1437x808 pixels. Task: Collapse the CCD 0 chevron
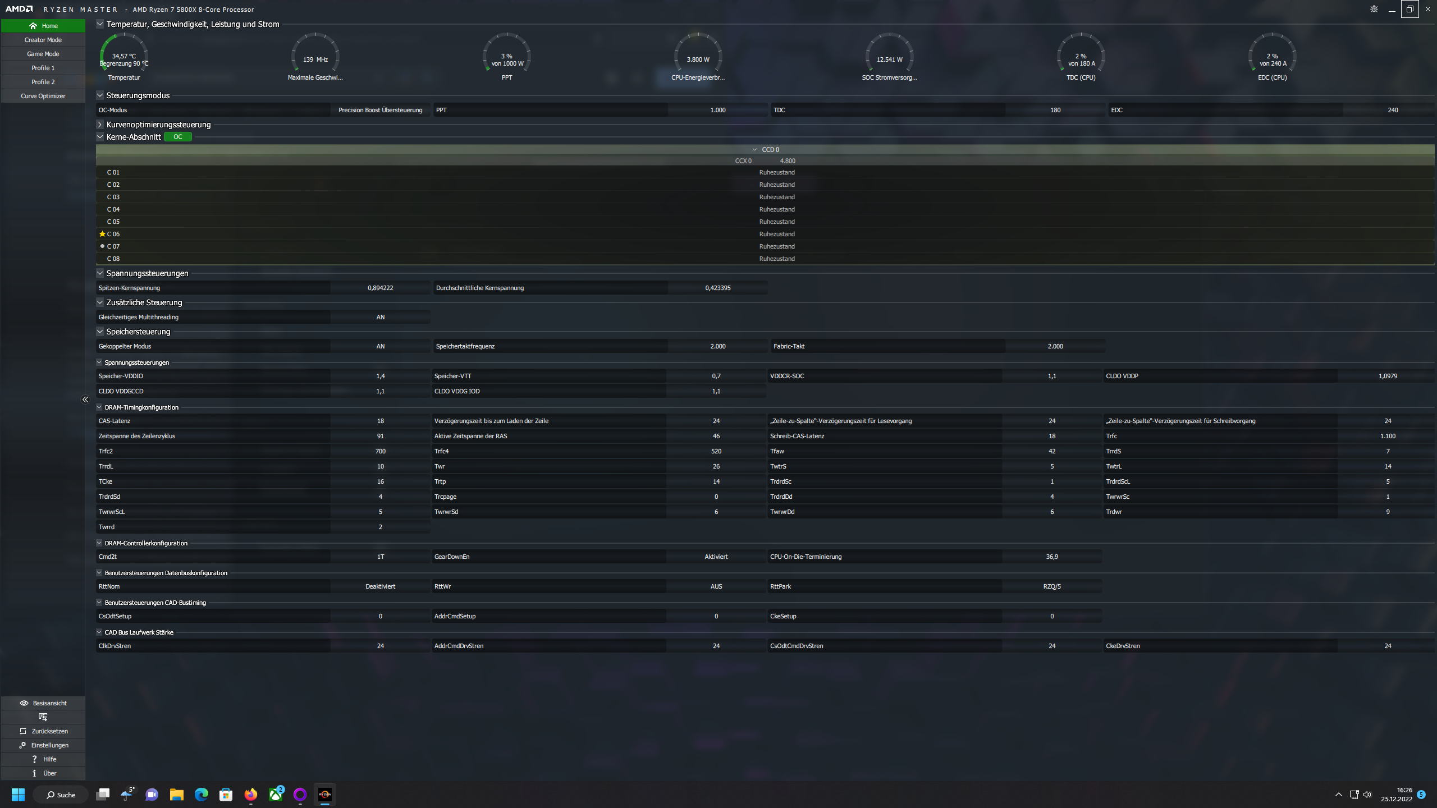(x=754, y=150)
